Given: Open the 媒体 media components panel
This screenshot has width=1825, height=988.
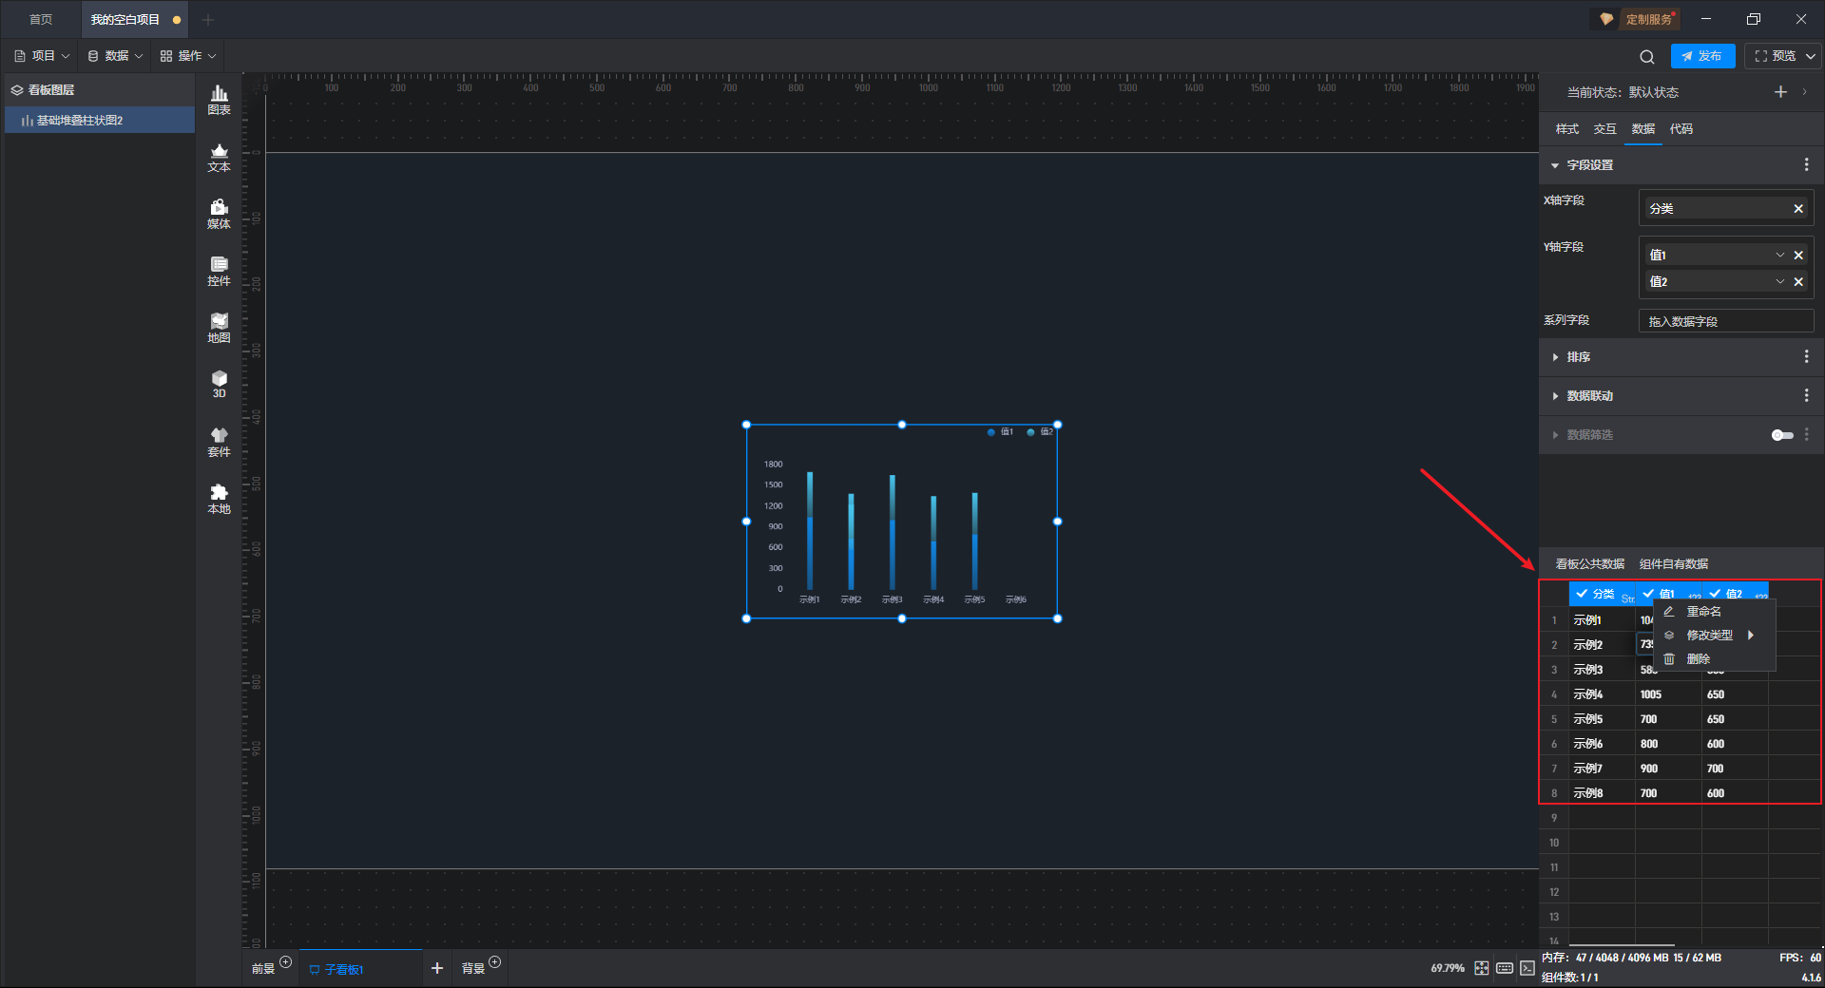Looking at the screenshot, I should pyautogui.click(x=219, y=214).
